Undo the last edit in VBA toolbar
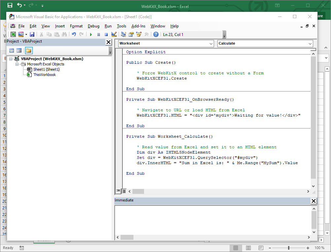 [74, 34]
